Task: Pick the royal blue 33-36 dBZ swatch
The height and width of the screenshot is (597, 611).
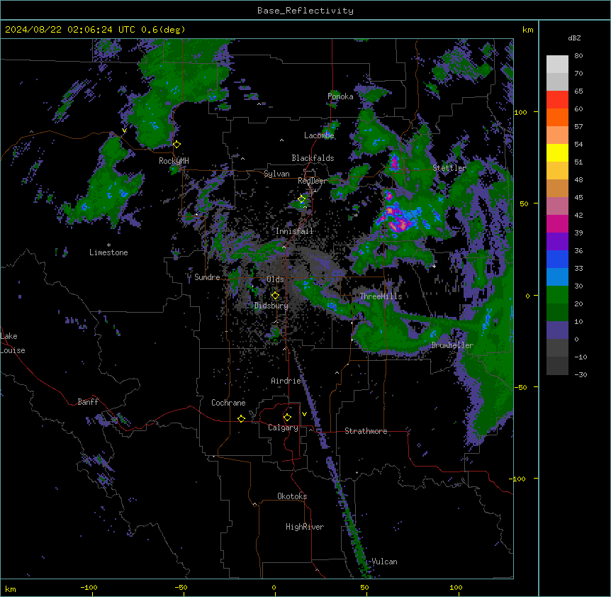Action: (x=557, y=259)
